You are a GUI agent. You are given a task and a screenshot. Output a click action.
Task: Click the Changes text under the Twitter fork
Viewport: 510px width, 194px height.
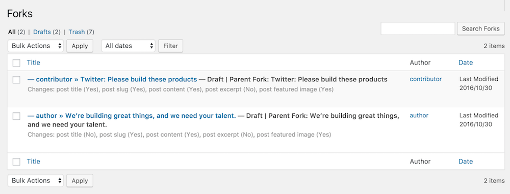click(181, 89)
